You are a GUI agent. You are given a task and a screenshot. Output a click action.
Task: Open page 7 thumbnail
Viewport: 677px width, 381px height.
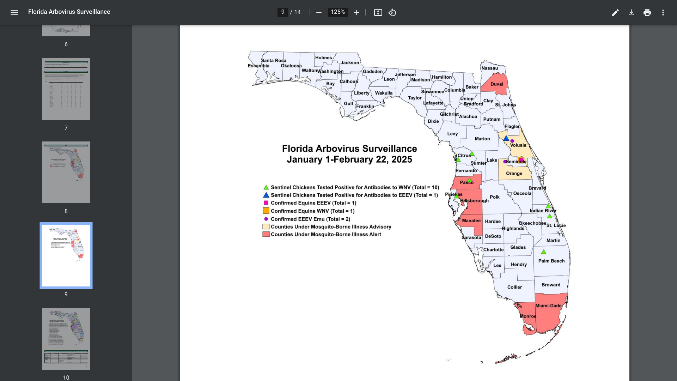point(66,89)
